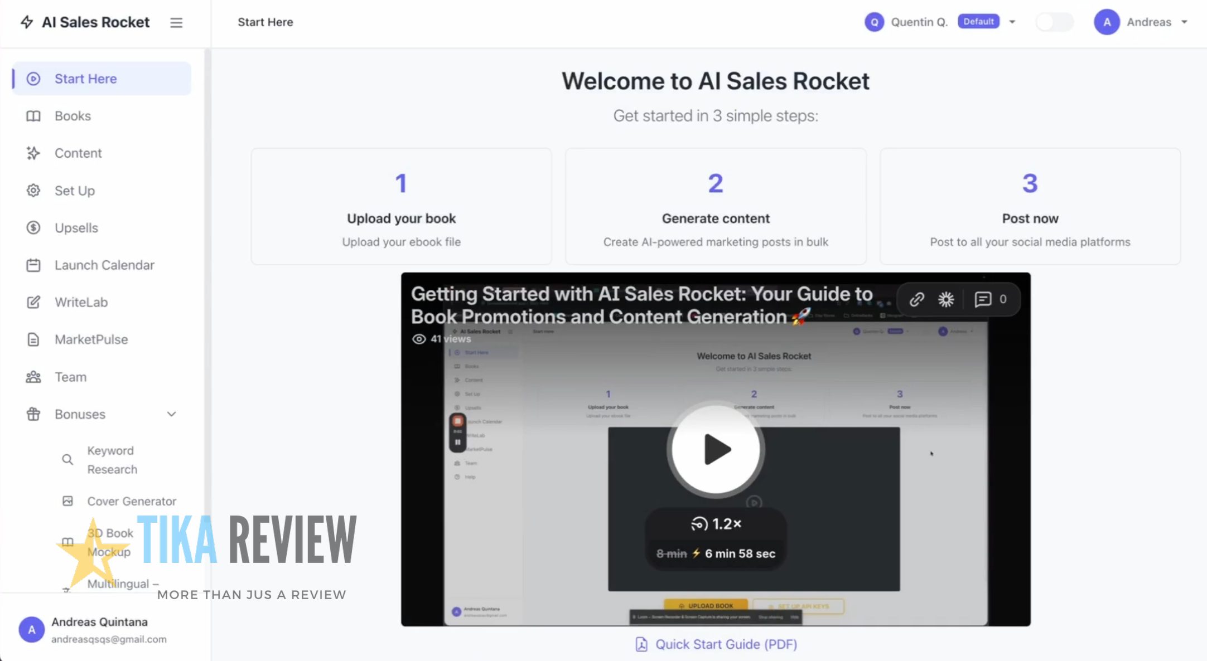The height and width of the screenshot is (661, 1207).
Task: Collapse the Bonuses section chevron
Action: tap(172, 414)
